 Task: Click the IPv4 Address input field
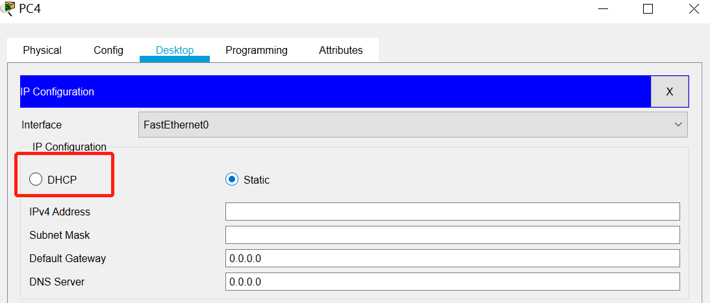click(452, 212)
